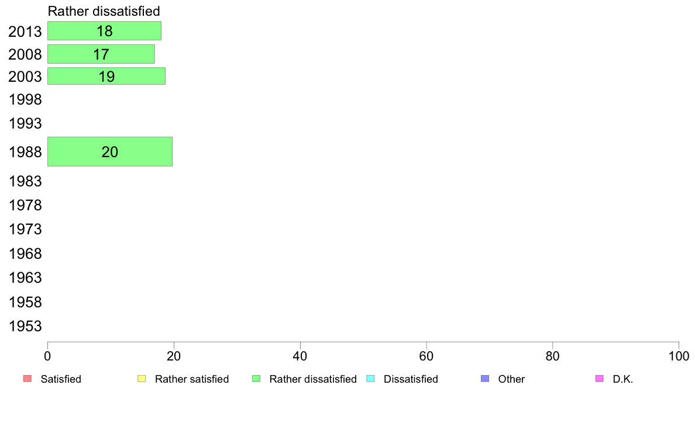
Task: Select the 2013 bar showing 18
Action: [x=104, y=31]
